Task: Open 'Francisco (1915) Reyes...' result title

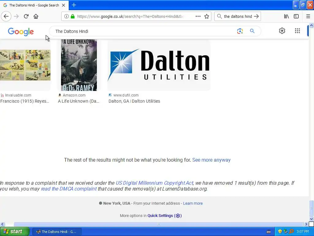Action: (x=25, y=101)
